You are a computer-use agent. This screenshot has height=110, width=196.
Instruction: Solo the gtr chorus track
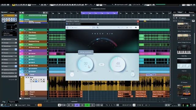point(27,53)
